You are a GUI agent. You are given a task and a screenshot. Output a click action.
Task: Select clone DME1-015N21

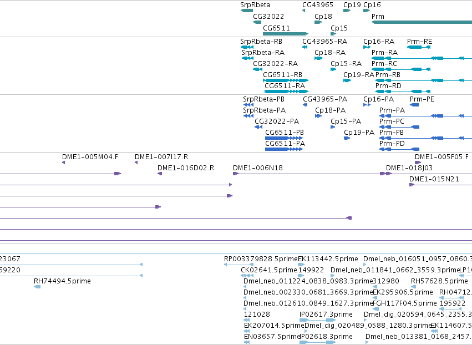[440, 185]
